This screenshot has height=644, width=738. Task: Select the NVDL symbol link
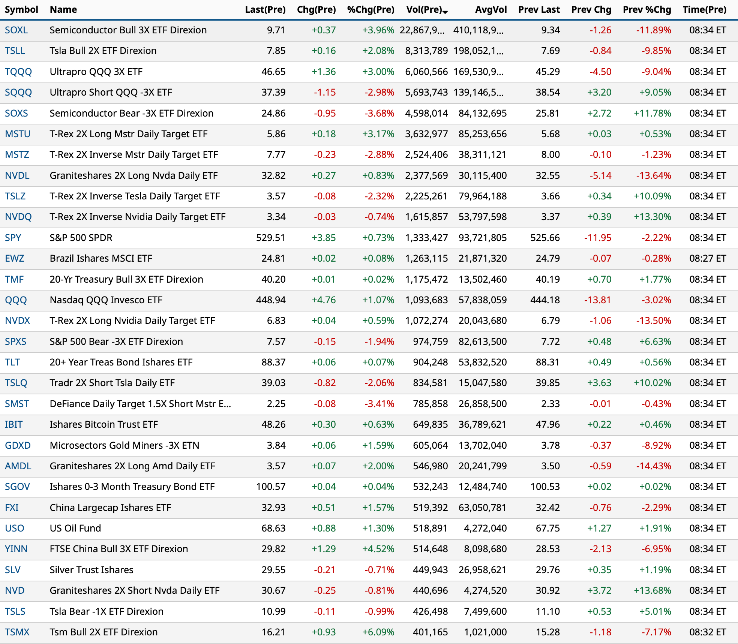[x=17, y=175]
